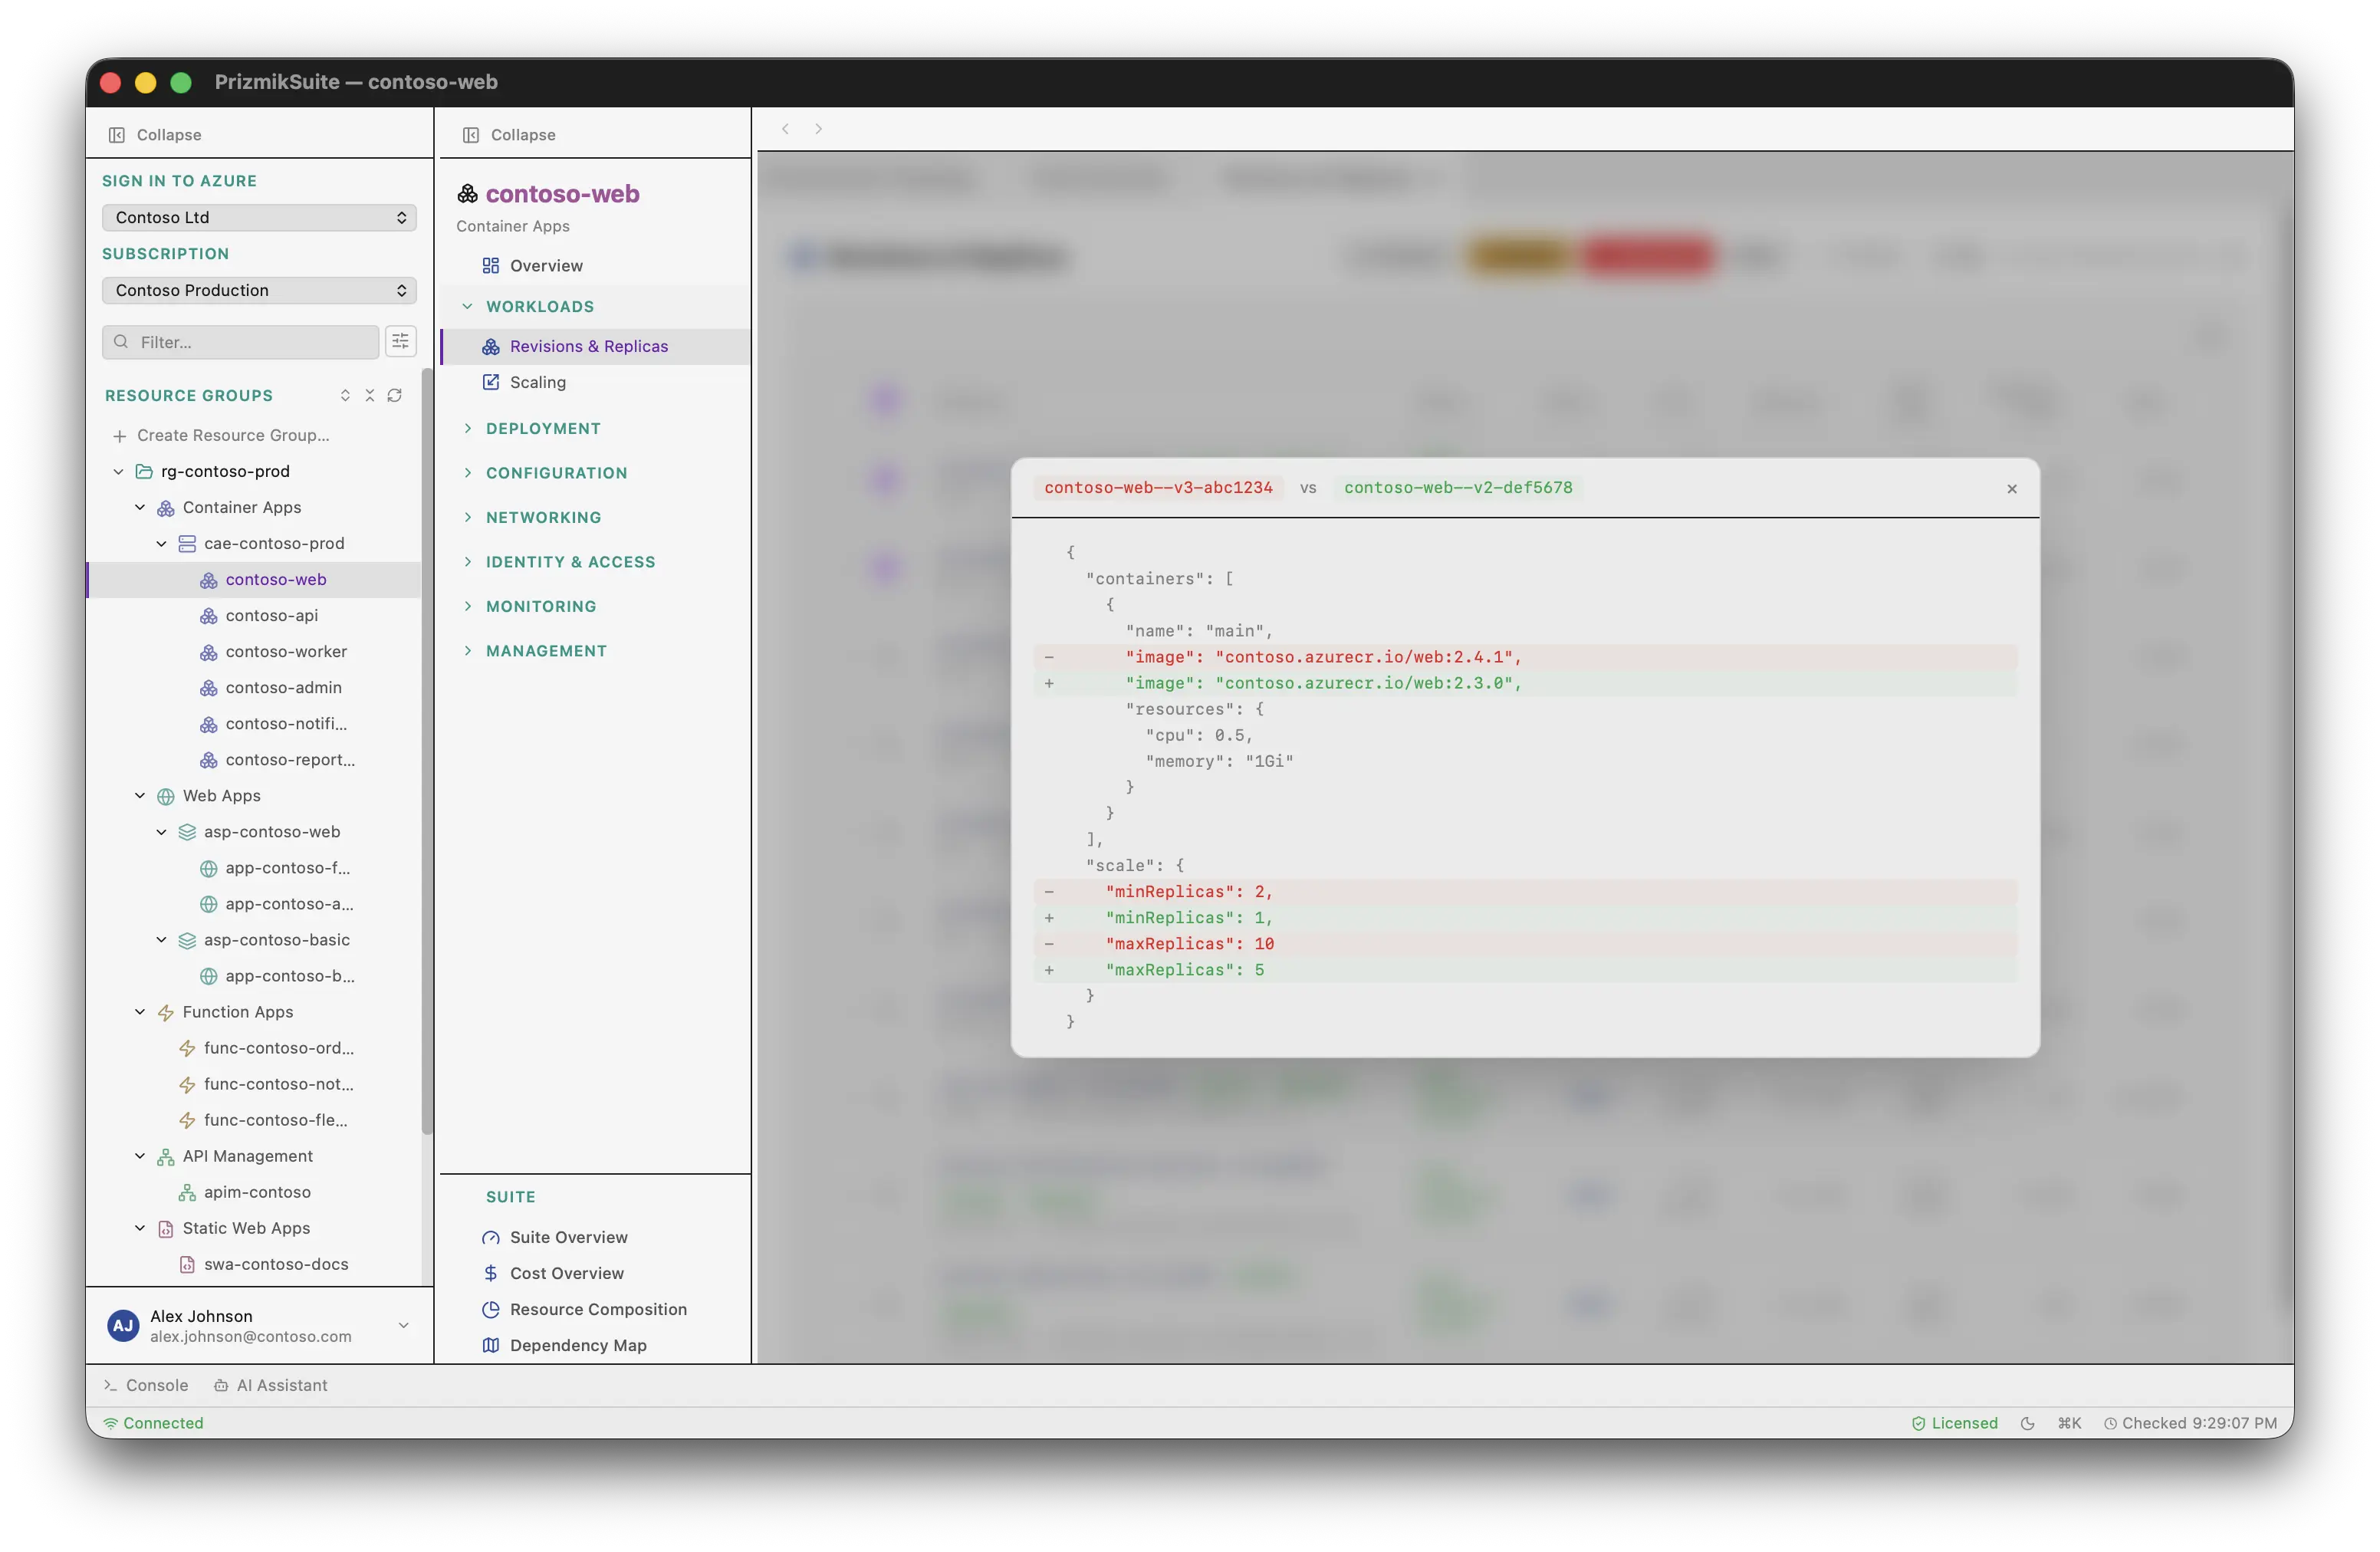This screenshot has height=1552, width=2380.
Task: Focus the resource Filter field
Action: pyautogui.click(x=241, y=342)
